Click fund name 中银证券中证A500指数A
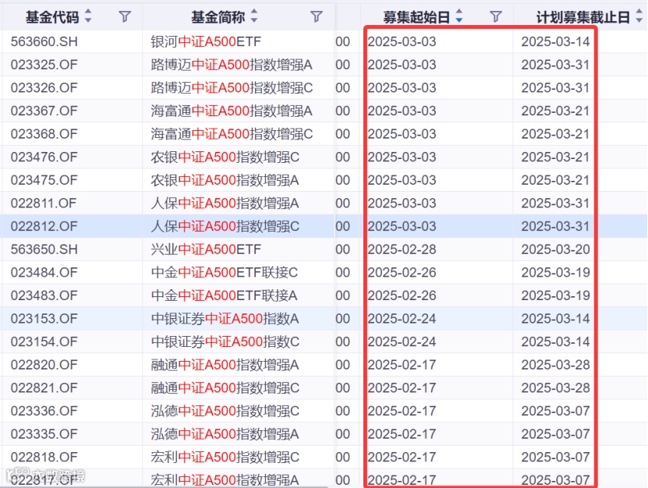 click(225, 319)
